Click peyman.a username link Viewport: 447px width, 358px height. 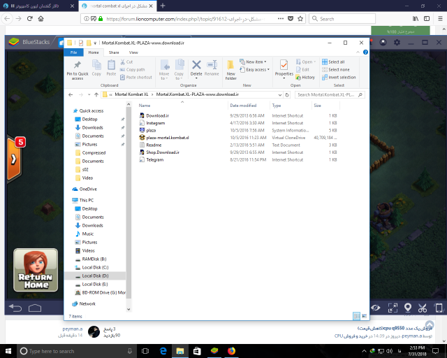coord(73,329)
